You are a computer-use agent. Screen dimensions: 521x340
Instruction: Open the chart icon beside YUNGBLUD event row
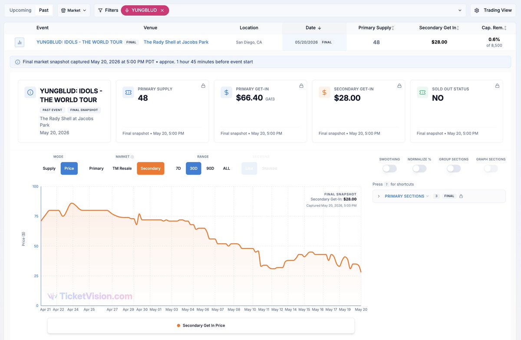pyautogui.click(x=20, y=43)
